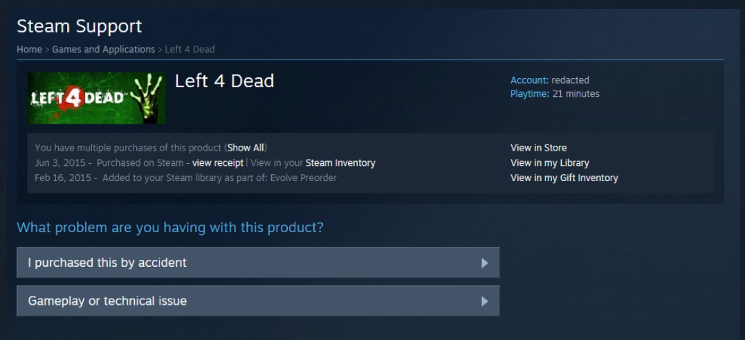Open the Steam Inventory link
This screenshot has width=745, height=340.
[340, 163]
